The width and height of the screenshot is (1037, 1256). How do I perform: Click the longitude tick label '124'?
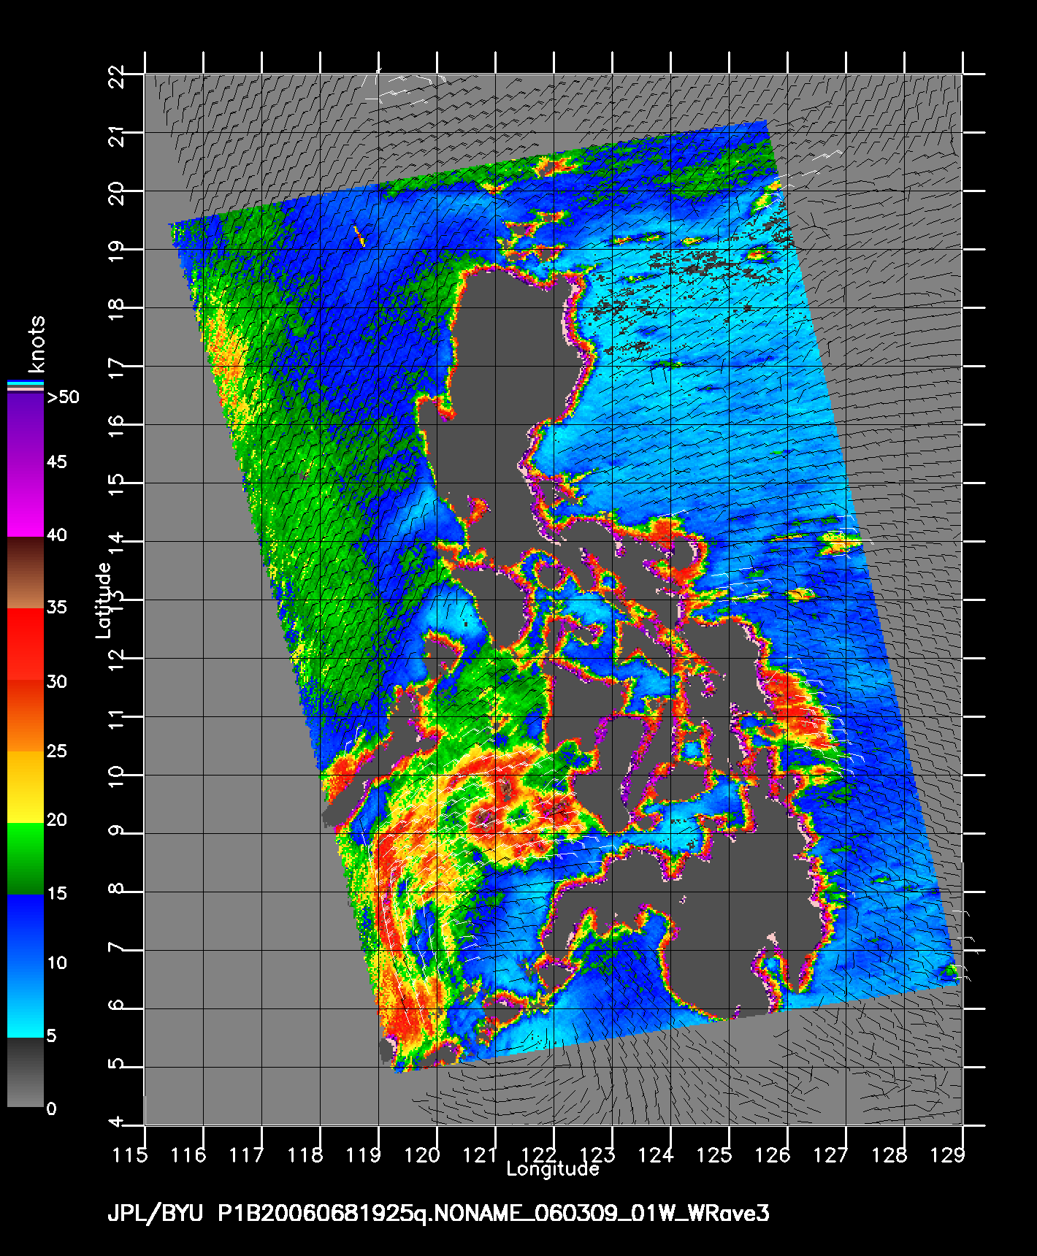coord(656,1155)
